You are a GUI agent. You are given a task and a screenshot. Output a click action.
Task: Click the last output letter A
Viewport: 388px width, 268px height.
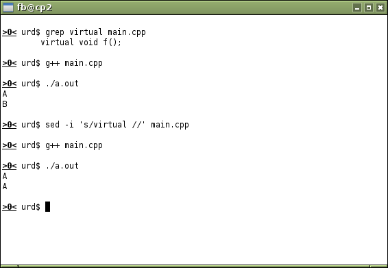tap(5, 186)
